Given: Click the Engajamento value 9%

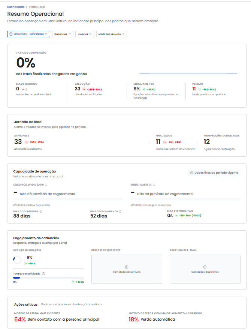Looking at the screenshot, I should click(x=137, y=89).
